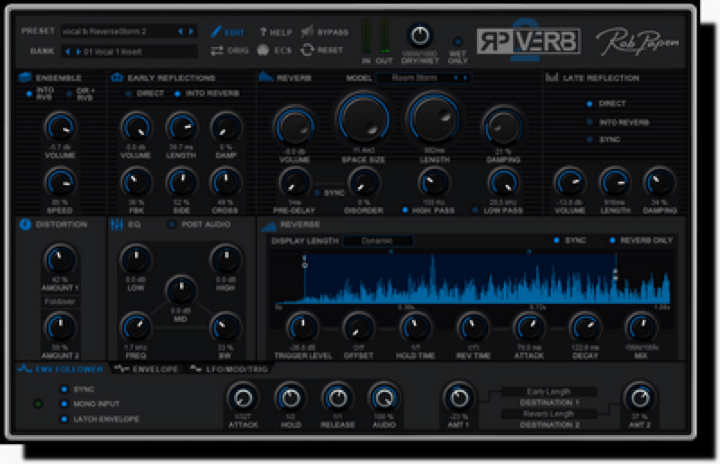
Task: Click the Early Reflections section icon
Action: 117,77
